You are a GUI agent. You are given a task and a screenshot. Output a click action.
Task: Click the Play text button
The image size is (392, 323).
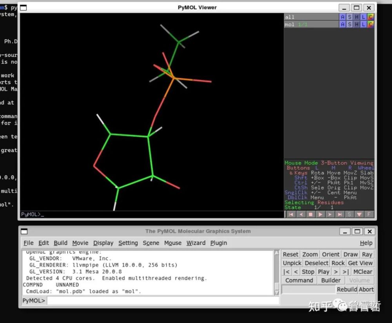[323, 272]
